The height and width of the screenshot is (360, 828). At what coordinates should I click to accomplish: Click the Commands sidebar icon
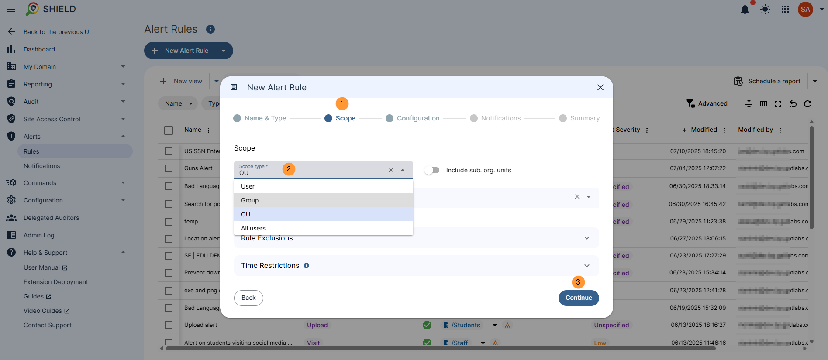pos(11,182)
